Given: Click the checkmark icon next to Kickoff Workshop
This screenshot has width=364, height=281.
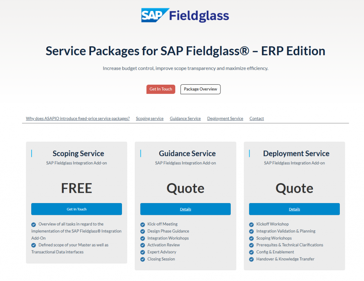Looking at the screenshot, I should point(252,224).
